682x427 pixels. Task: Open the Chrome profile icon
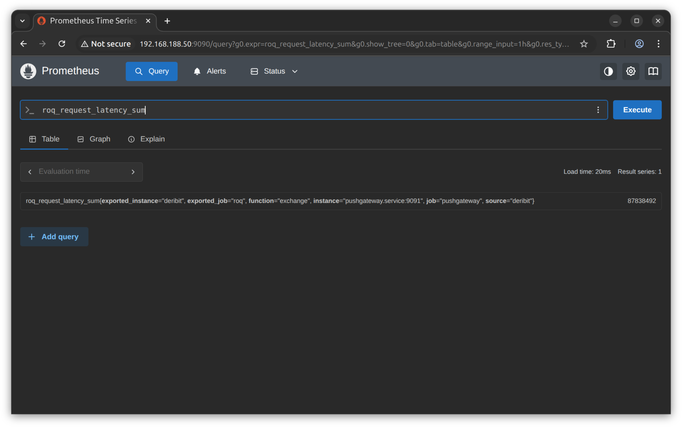click(x=639, y=44)
